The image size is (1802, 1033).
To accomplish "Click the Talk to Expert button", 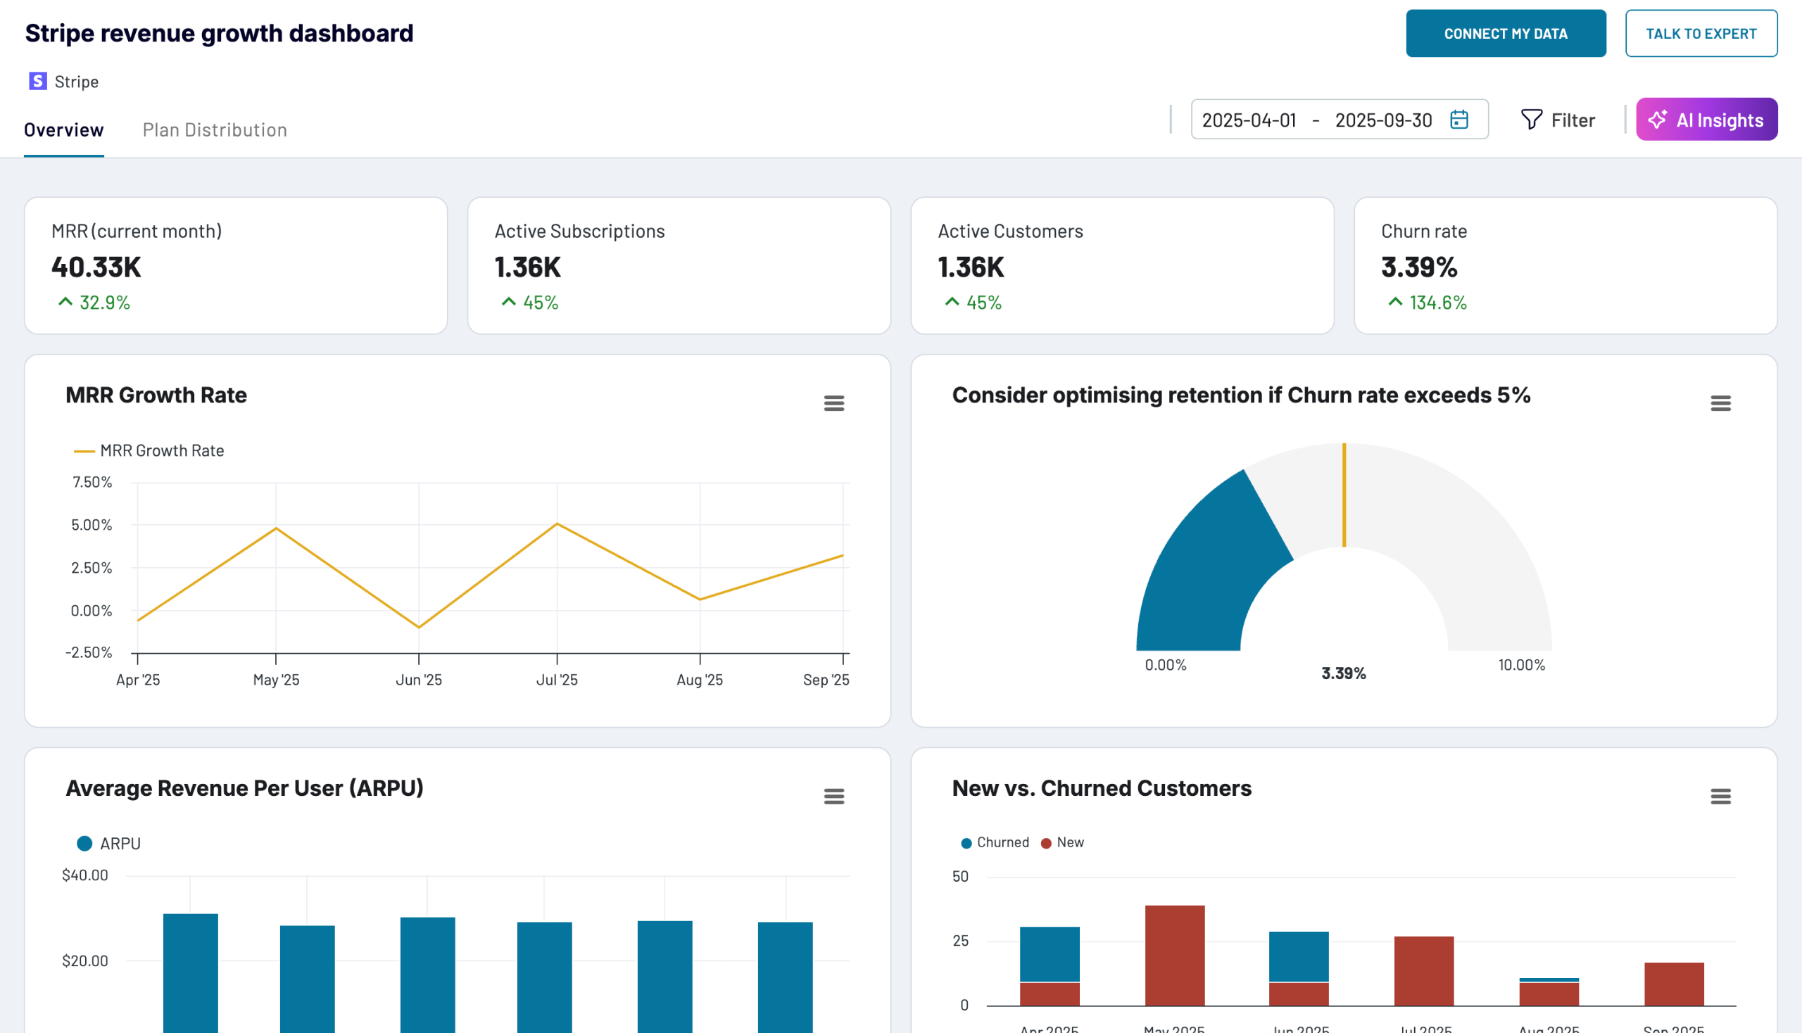I will click(x=1701, y=33).
